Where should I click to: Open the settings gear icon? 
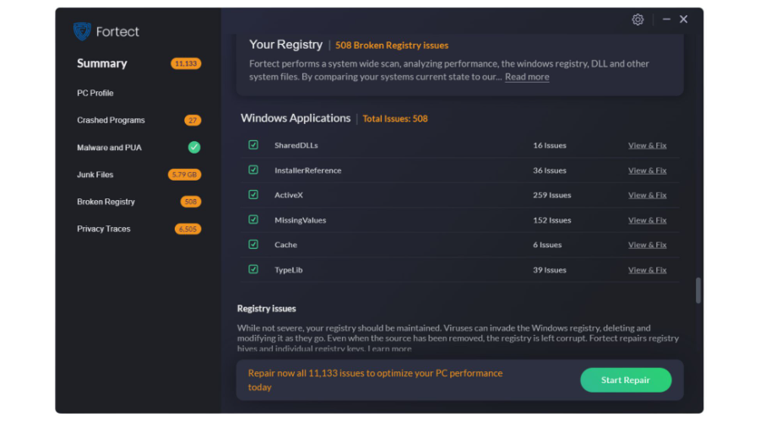[x=638, y=19]
